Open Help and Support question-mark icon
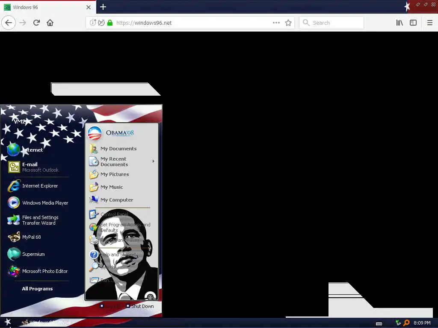 coord(94,255)
